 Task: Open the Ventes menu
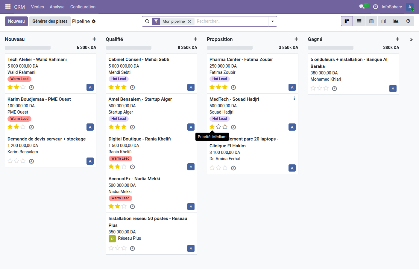coord(37,7)
